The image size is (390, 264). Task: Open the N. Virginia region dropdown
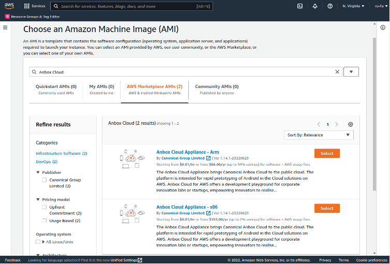(353, 6)
